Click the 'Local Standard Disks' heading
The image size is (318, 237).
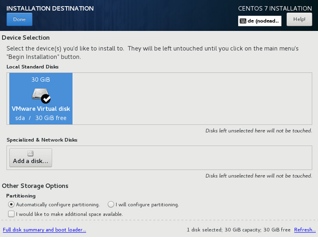(32, 67)
